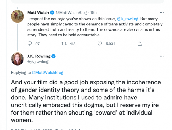Click the 97 replies count
The width and height of the screenshot is (172, 130).
pos(37,44)
